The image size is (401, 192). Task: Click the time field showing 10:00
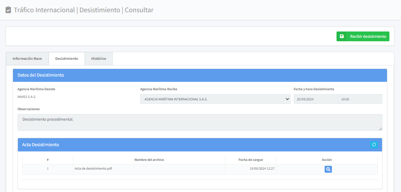click(360, 99)
